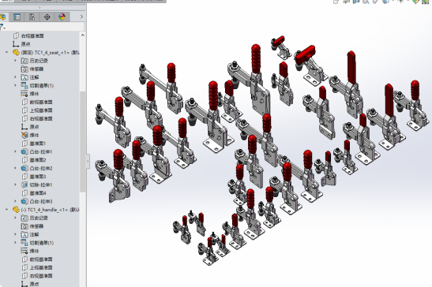This screenshot has height=287, width=432.
Task: Click the 切割清单(1) icon under TC1_4_handle
Action: 24,243
